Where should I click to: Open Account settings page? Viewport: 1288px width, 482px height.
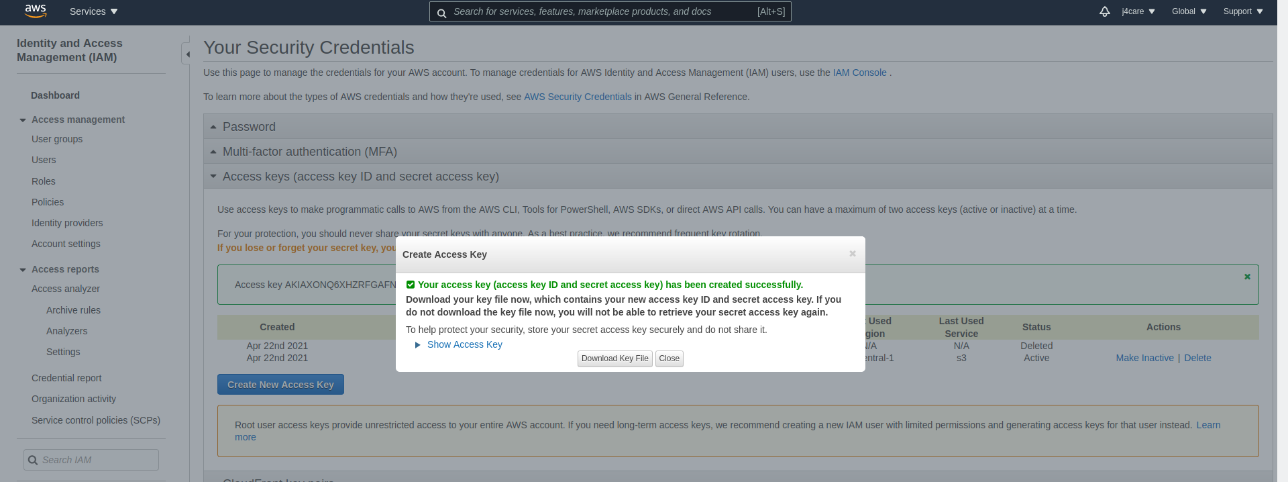tap(66, 244)
